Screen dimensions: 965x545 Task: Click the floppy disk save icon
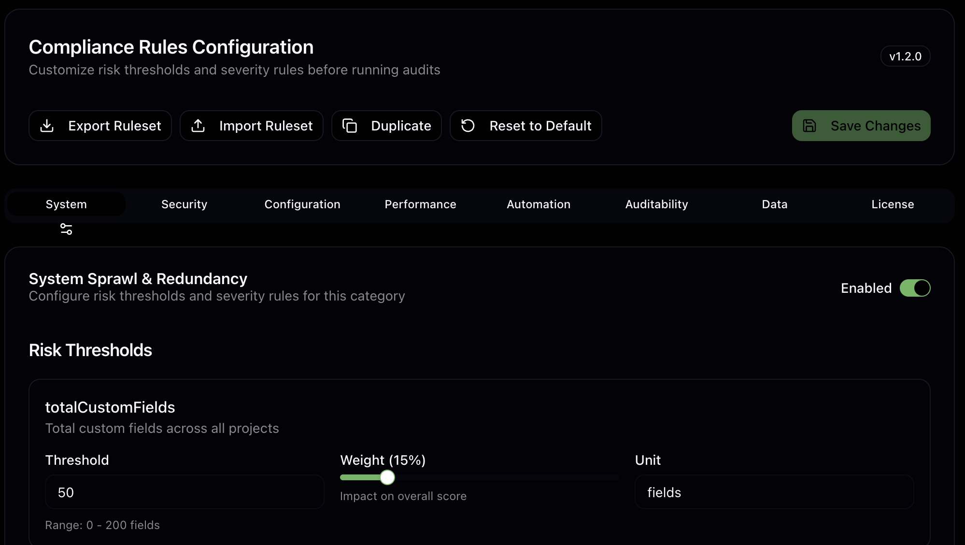[809, 126]
